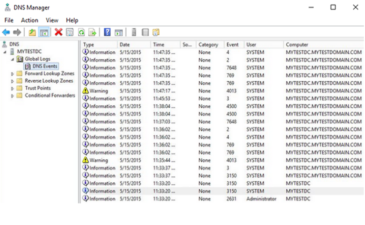The width and height of the screenshot is (365, 225).
Task: Collapse the Global Logs node
Action: [12, 59]
